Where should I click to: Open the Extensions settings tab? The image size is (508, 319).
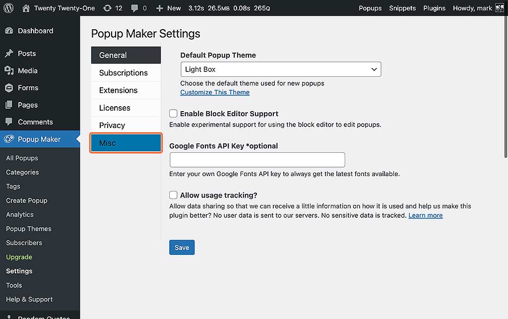(x=126, y=90)
